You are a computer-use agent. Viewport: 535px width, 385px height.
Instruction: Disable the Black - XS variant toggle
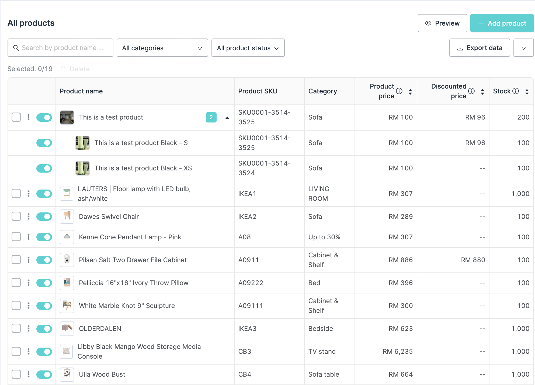click(x=44, y=168)
